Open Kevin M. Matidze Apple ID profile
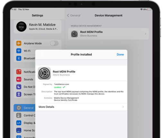This screenshot has height=138, width=163. point(38,27)
